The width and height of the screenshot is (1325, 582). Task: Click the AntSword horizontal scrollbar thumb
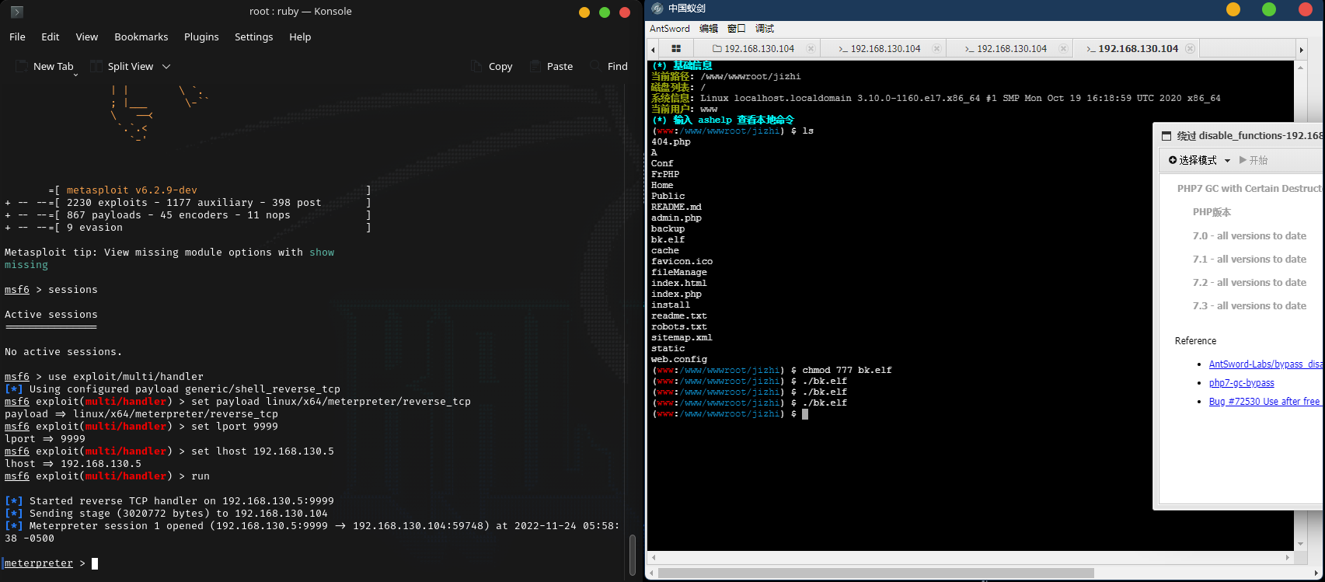(x=876, y=573)
